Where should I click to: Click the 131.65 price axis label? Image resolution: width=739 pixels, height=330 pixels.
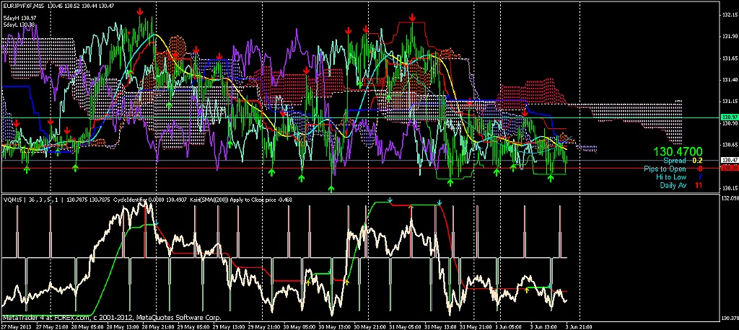click(x=729, y=58)
